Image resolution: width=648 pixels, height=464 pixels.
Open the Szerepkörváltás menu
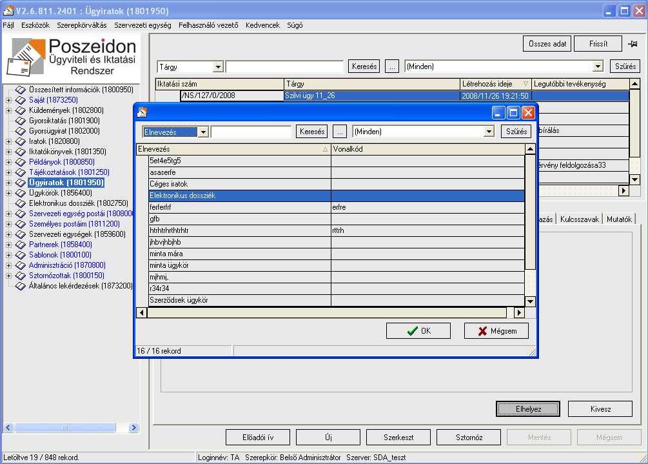pyautogui.click(x=82, y=25)
